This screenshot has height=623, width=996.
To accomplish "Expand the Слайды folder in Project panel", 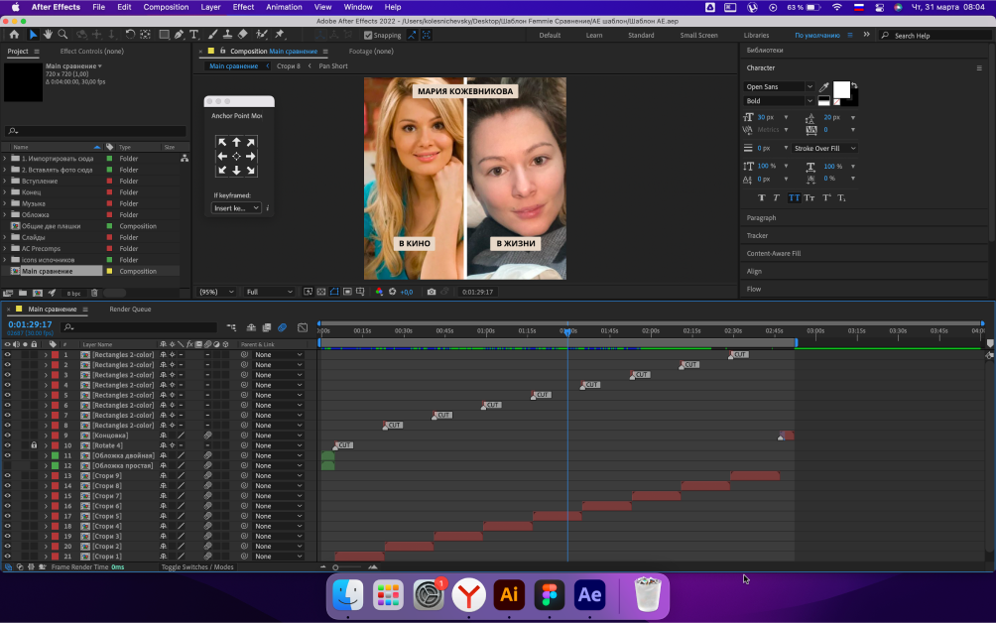I will tap(4, 237).
